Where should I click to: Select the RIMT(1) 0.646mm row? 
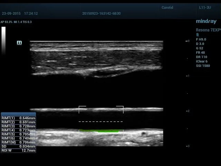pos(18,118)
